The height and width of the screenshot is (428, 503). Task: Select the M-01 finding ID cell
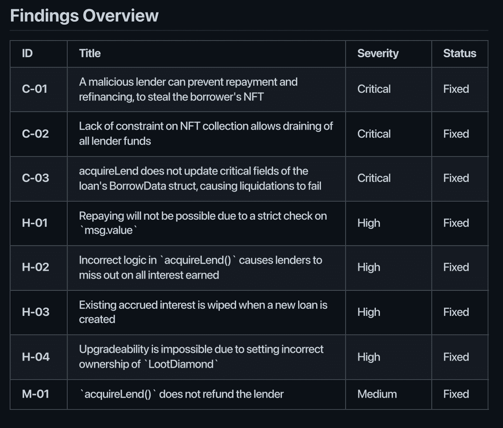coord(35,394)
